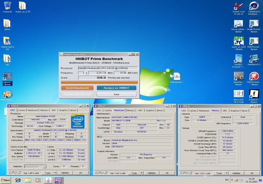Click Validate in left CPU-Z window
The width and height of the screenshot is (263, 184).
[x=65, y=173]
